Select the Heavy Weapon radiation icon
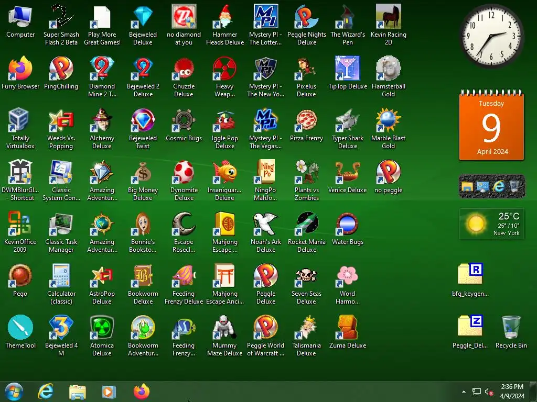537x402 pixels. pos(224,69)
